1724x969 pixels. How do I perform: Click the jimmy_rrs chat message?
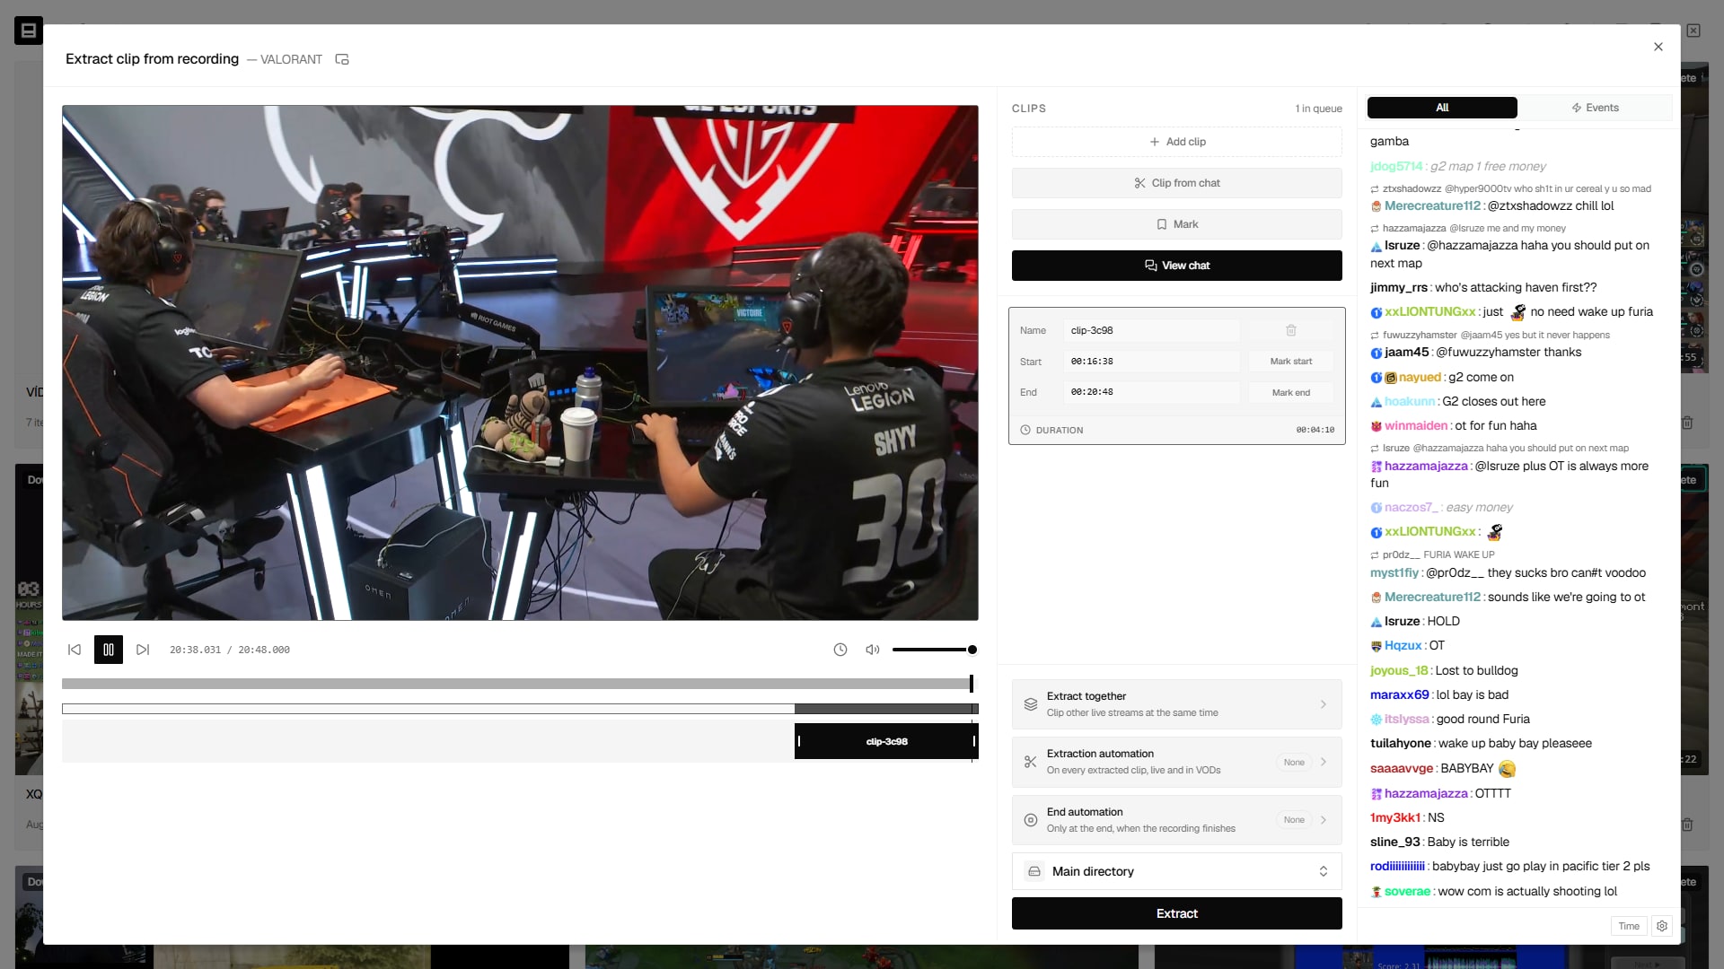[x=1483, y=287]
